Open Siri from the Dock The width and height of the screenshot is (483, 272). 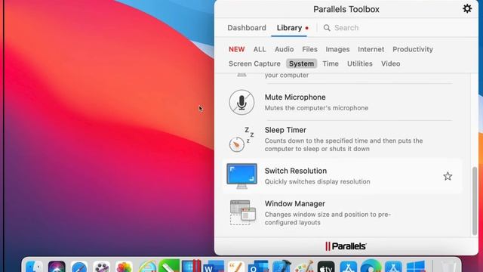(x=57, y=267)
